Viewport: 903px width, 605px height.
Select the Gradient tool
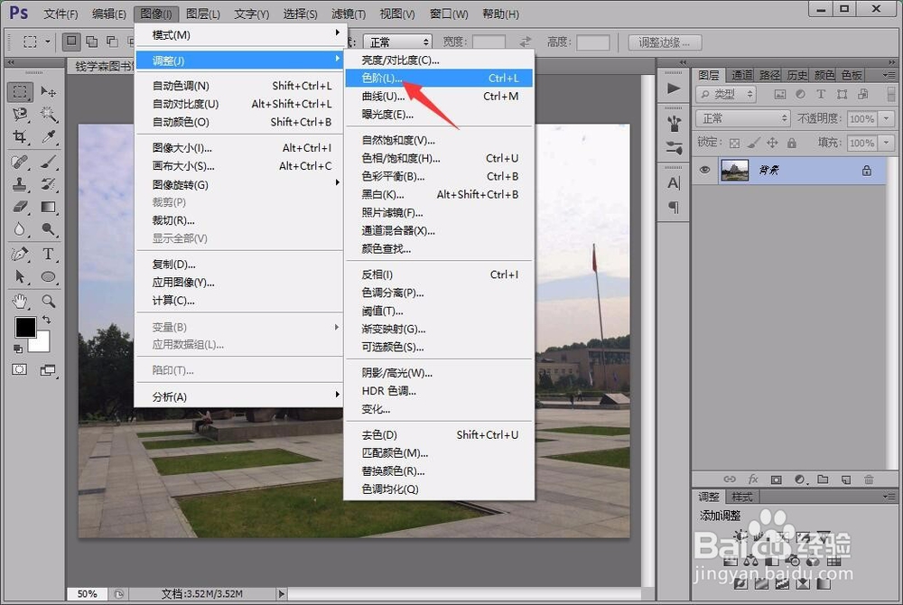pyautogui.click(x=49, y=207)
